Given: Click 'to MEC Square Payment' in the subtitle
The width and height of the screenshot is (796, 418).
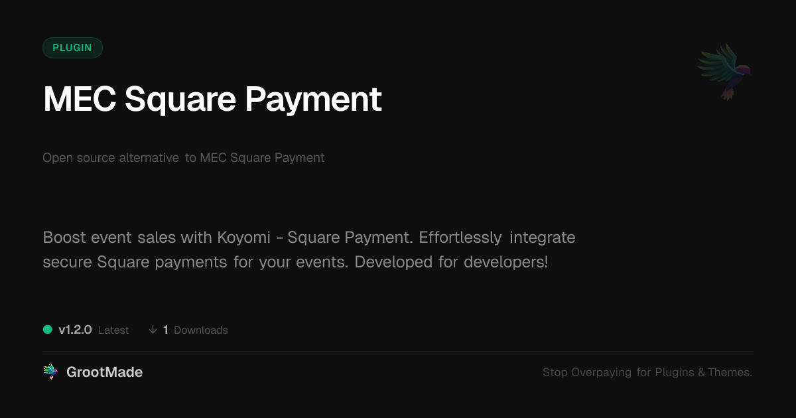Looking at the screenshot, I should point(255,158).
